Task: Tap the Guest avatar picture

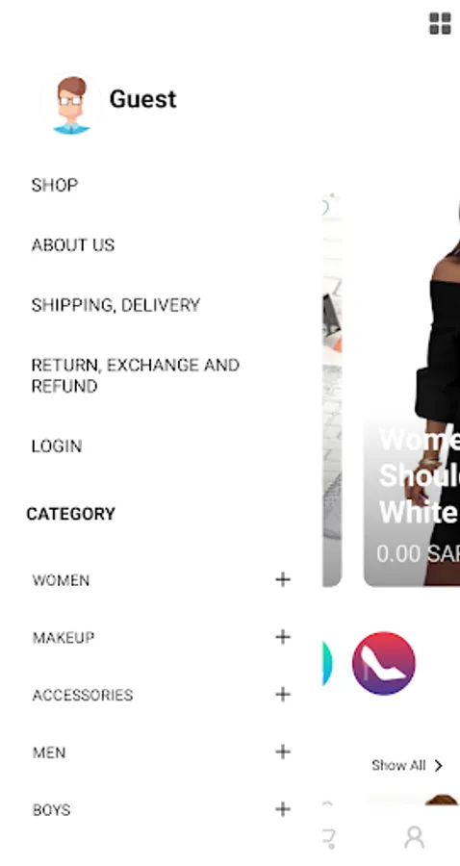Action: click(70, 104)
